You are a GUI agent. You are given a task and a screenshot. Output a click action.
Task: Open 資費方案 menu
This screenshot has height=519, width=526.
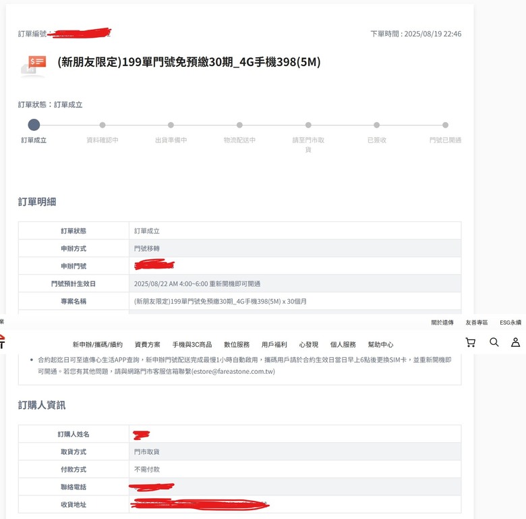[147, 344]
